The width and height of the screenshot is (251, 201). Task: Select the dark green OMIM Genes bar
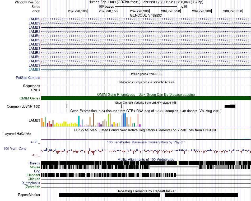(146, 98)
